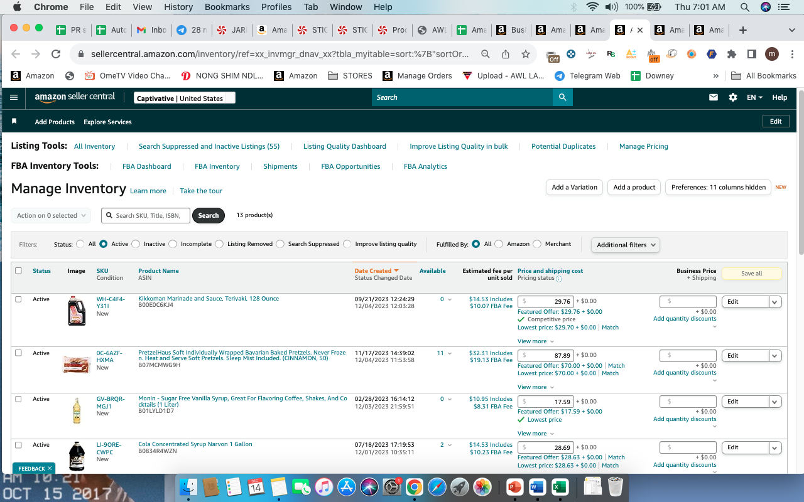Open the 'Action on 0 selected' dropdown
The image size is (804, 502).
click(51, 215)
